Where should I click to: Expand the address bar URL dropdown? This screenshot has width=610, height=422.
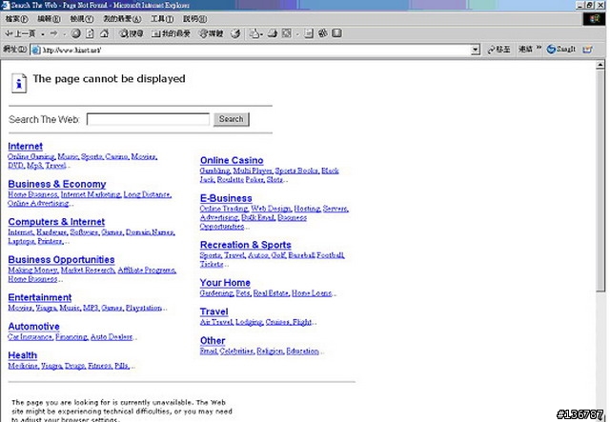[475, 50]
